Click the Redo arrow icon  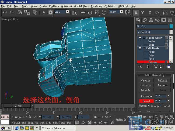tap(12, 12)
